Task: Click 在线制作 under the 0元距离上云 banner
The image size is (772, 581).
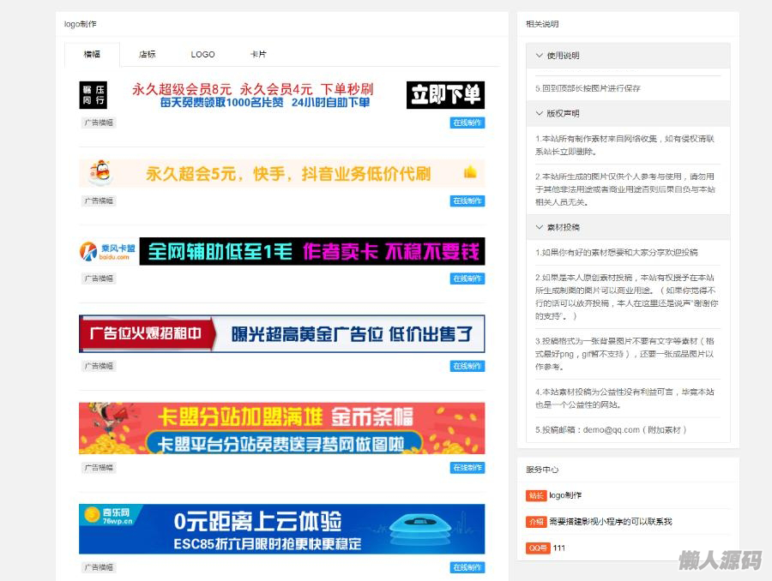Action: pos(467,567)
